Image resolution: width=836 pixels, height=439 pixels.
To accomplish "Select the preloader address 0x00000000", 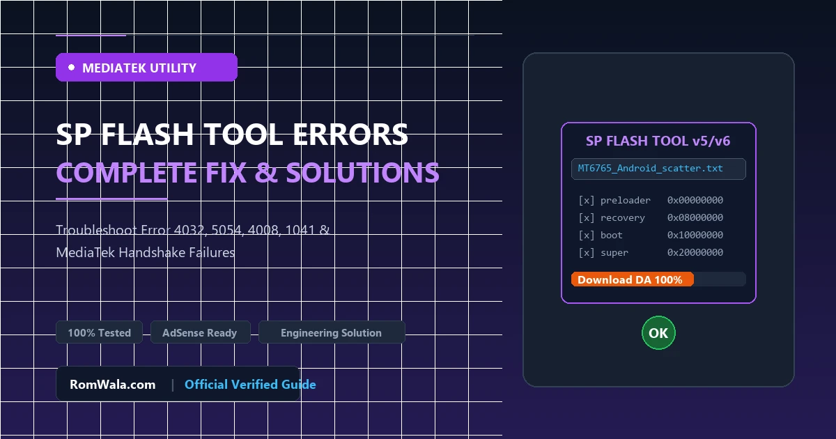I will click(x=695, y=200).
